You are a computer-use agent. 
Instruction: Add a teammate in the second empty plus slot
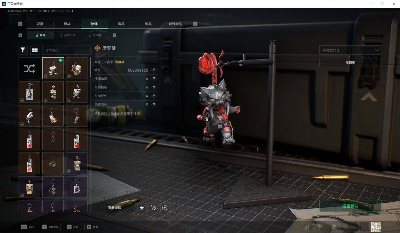click(x=364, y=227)
